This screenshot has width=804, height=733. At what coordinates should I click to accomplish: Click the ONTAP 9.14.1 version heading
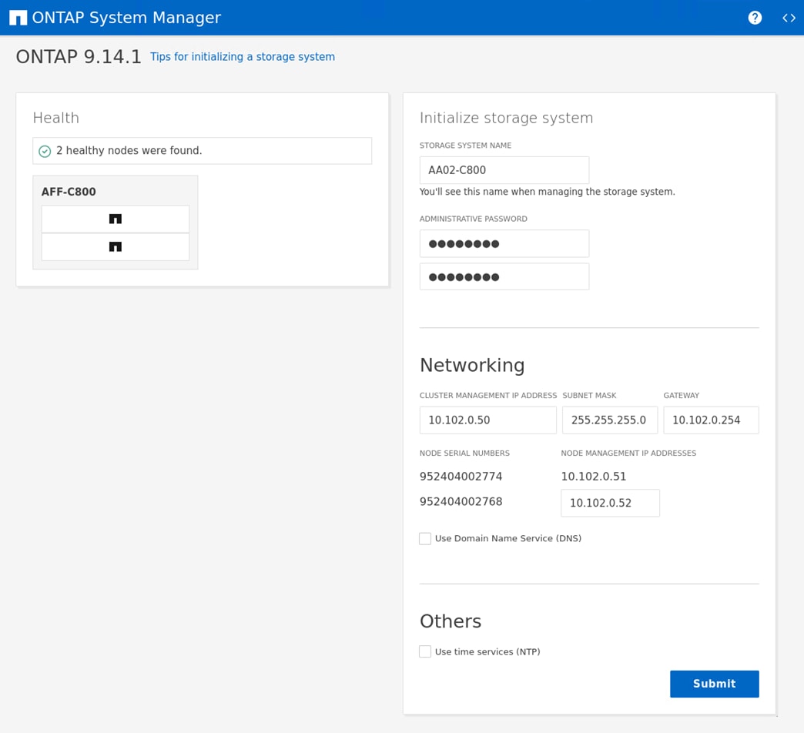point(79,56)
